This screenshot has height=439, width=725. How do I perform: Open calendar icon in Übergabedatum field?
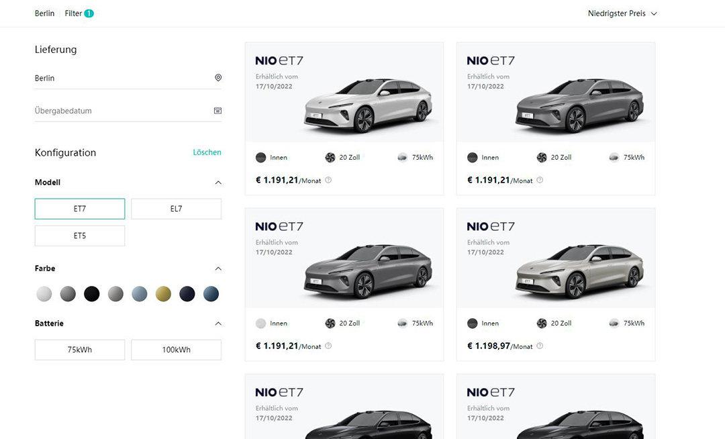pos(218,111)
